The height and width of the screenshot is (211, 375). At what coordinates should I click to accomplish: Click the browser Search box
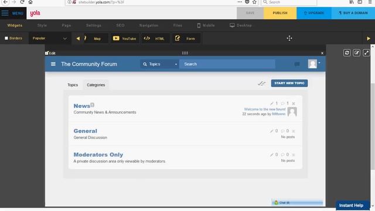tap(289, 2)
